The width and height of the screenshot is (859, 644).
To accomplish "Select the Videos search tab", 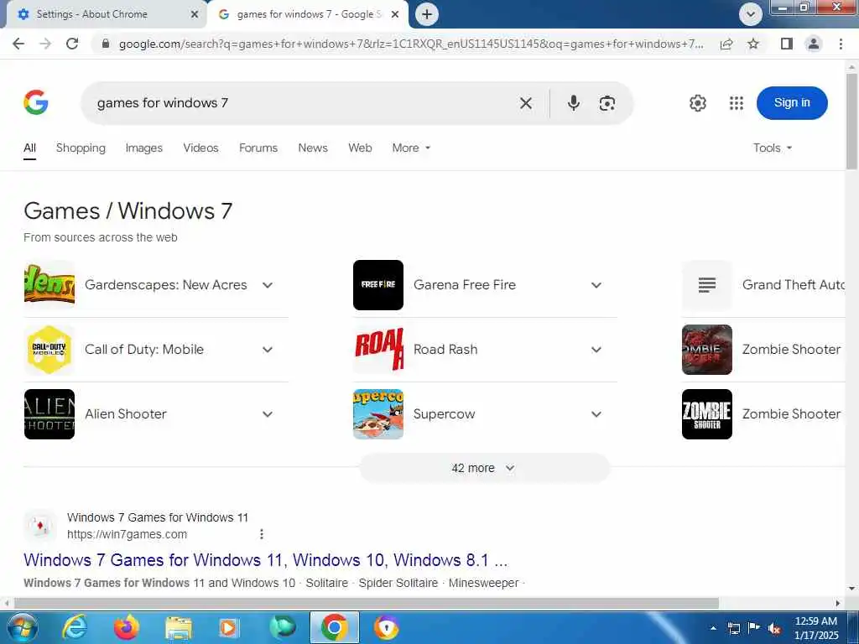I will click(x=200, y=148).
